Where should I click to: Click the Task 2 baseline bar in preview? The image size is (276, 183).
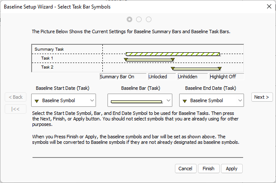(x=196, y=69)
